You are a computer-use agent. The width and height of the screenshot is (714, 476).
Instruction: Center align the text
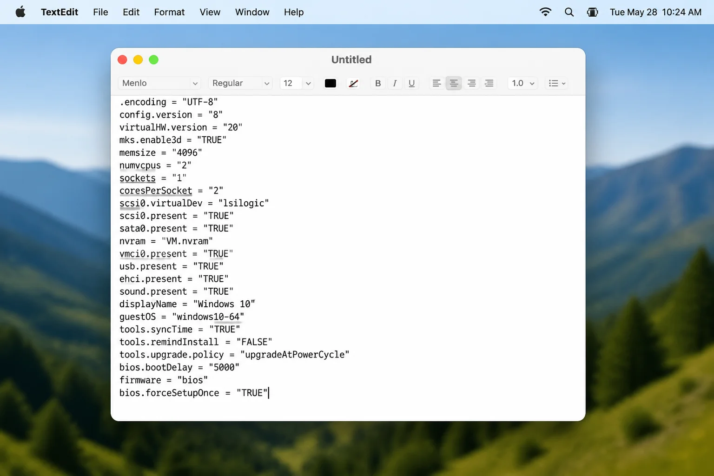coord(454,83)
